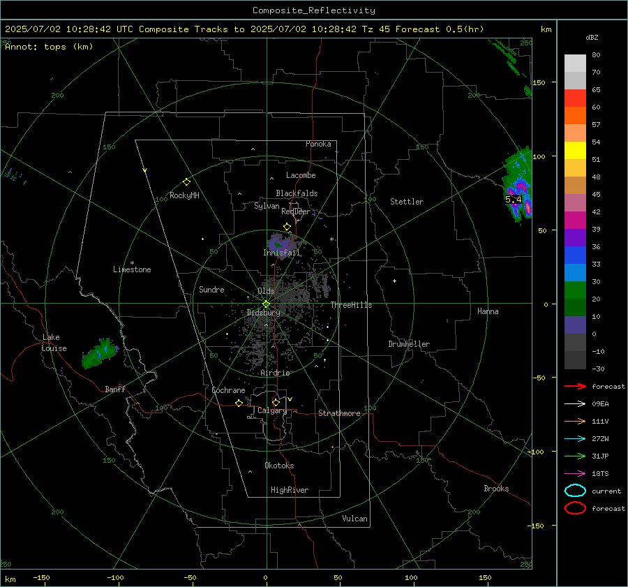Select the bright yellow 54 dBZ swatch
The image size is (628, 587).
[575, 150]
